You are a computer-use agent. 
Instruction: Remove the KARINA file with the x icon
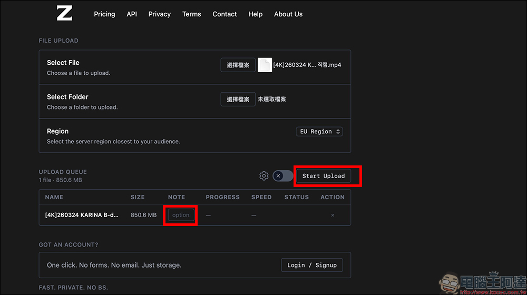click(333, 215)
